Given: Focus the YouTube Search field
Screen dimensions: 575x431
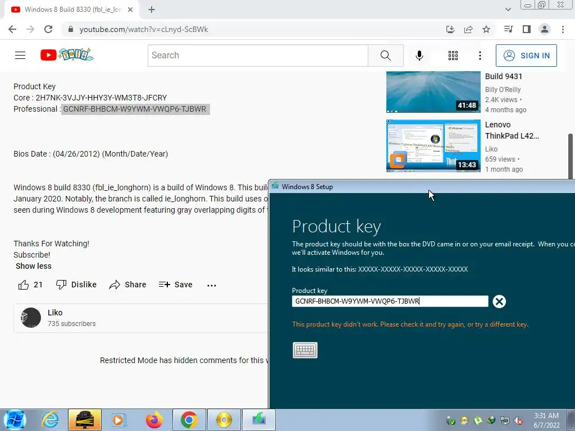Looking at the screenshot, I should 258,56.
